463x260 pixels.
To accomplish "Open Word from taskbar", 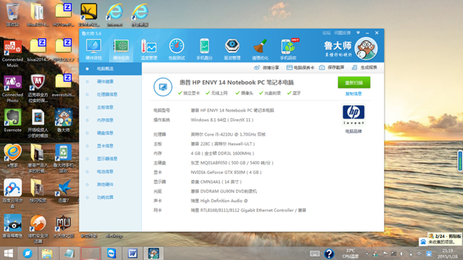I will coord(133,253).
